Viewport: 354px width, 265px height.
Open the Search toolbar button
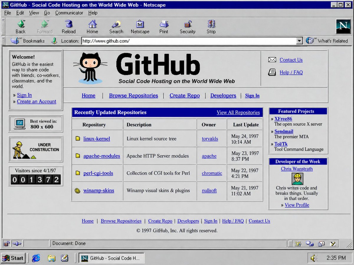(x=116, y=27)
